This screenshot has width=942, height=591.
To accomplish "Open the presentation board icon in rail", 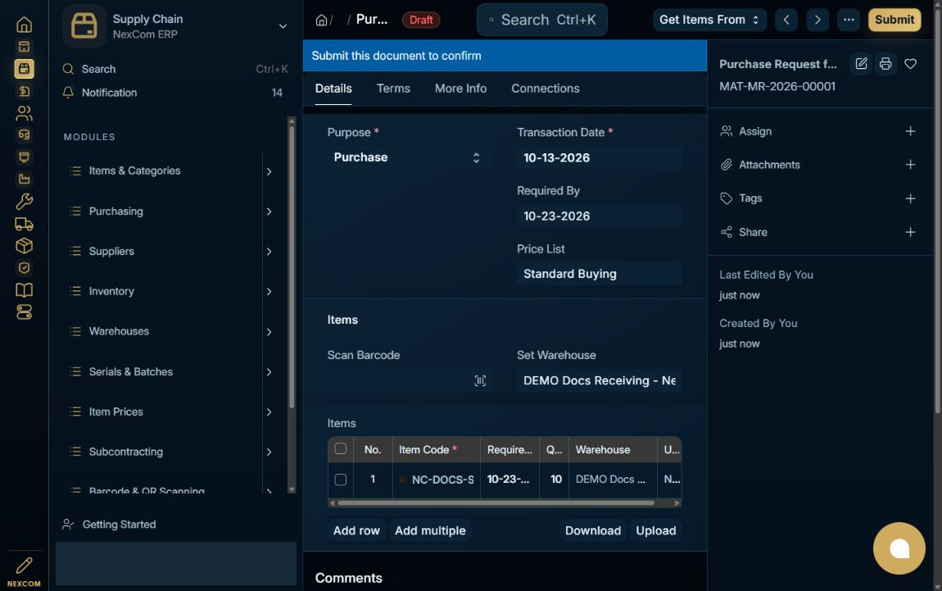I will (x=24, y=157).
